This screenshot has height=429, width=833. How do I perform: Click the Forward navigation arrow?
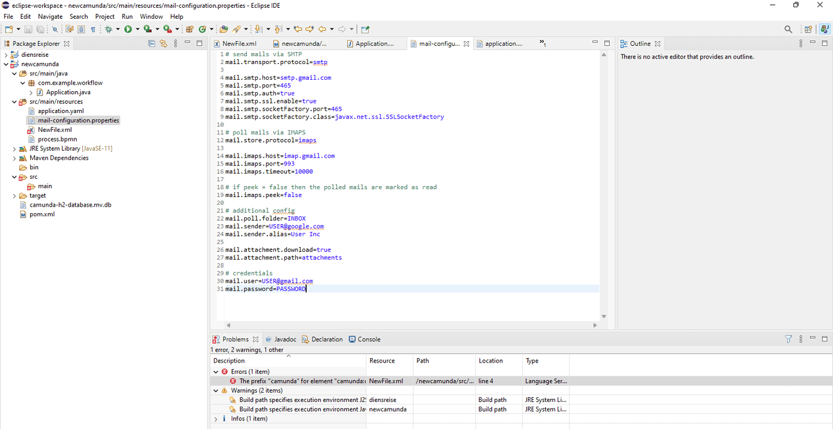coord(342,29)
